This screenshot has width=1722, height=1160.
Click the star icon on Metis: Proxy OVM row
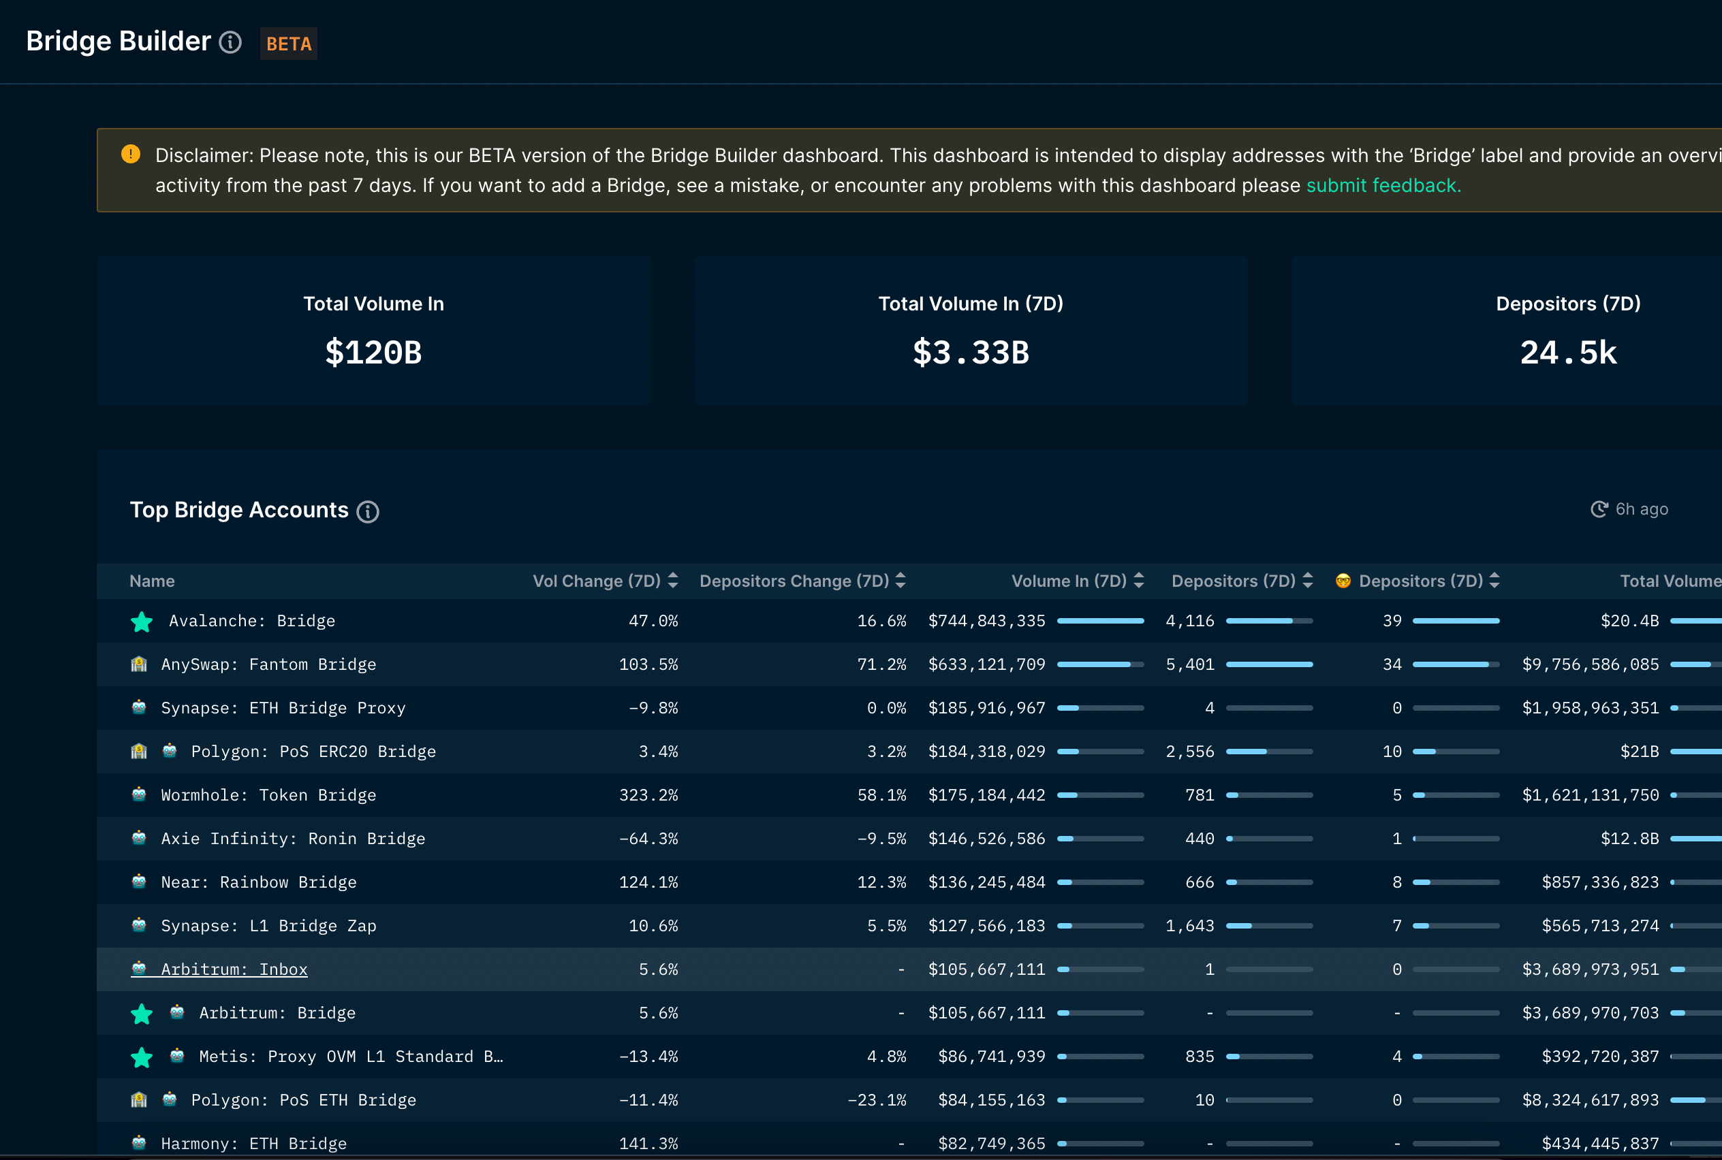coord(142,1057)
